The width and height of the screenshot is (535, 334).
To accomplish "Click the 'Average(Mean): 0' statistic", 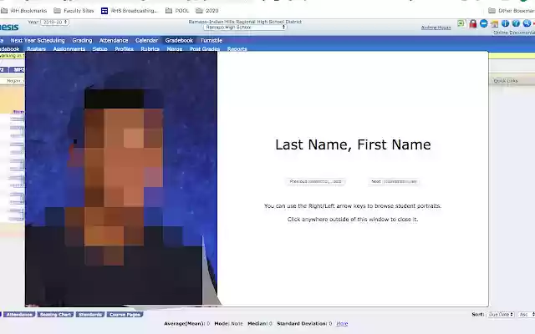I will 186,323.
